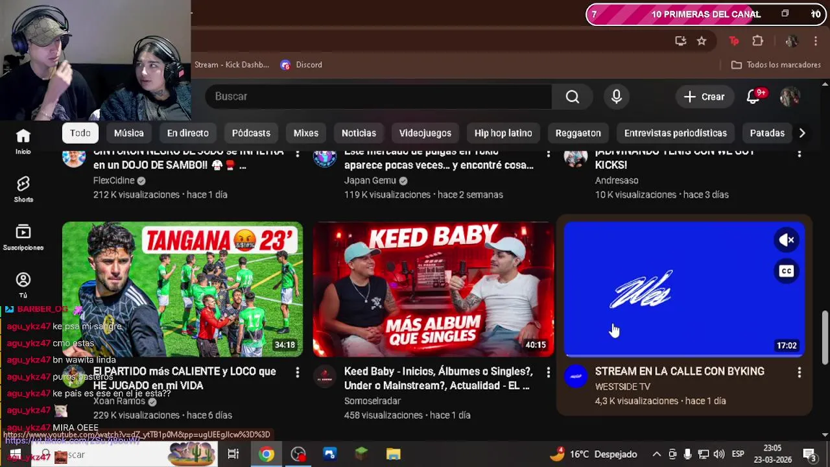Open the Andresaso channel avatar
This screenshot has width=830, height=467.
click(576, 158)
